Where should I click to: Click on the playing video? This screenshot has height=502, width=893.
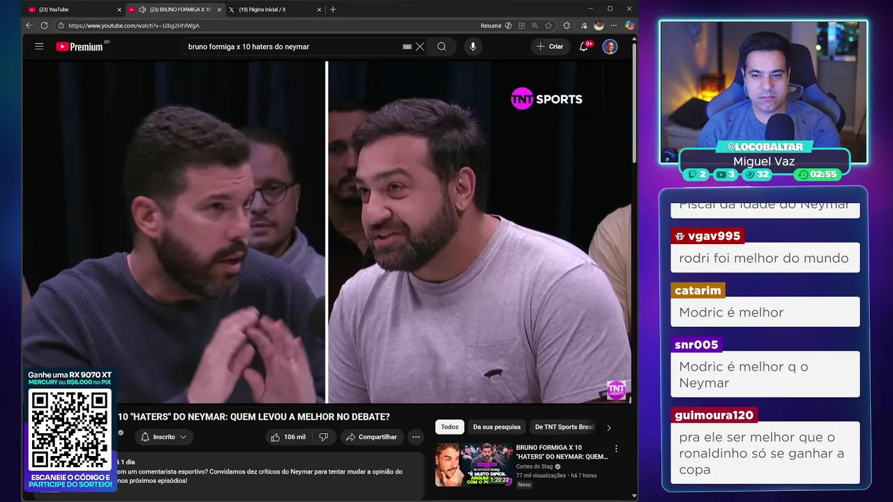coord(327,232)
